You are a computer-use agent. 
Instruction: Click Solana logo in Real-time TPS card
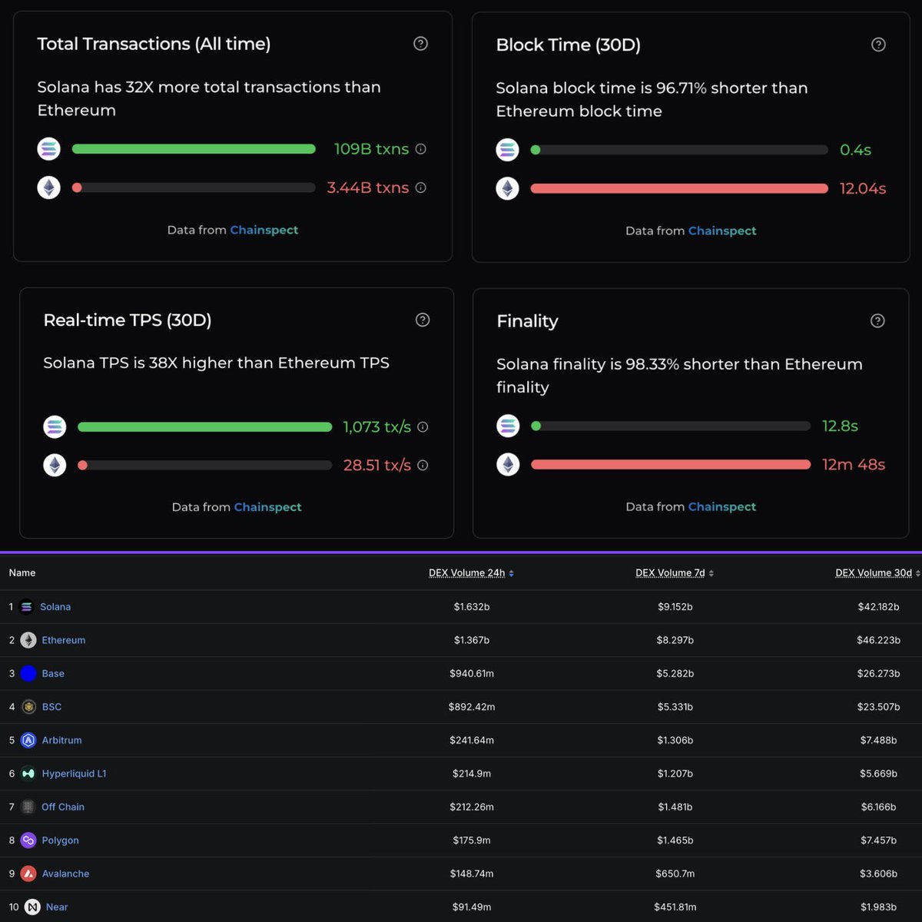(x=55, y=426)
